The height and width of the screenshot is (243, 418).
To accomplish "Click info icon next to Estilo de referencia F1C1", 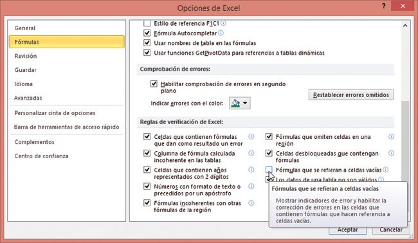I will pyautogui.click(x=223, y=23).
